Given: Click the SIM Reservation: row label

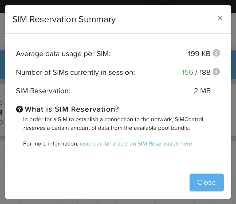Looking at the screenshot, I should 43,91.
